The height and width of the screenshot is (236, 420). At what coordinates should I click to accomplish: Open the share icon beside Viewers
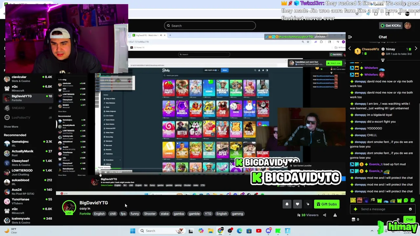pyautogui.click(x=325, y=215)
